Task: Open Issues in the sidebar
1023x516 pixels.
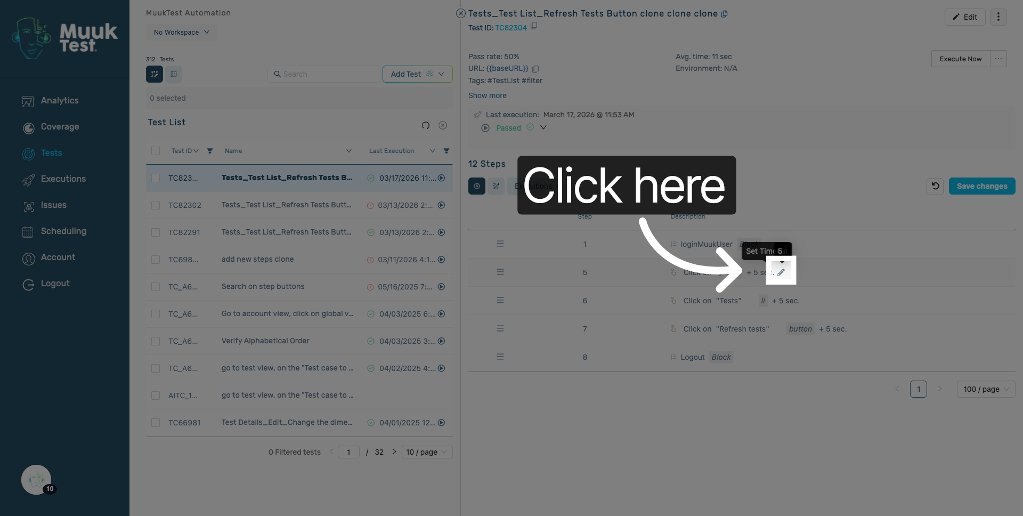Action: [x=44, y=205]
